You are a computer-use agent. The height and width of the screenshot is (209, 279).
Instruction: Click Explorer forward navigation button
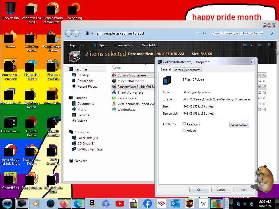pyautogui.click(x=76, y=33)
